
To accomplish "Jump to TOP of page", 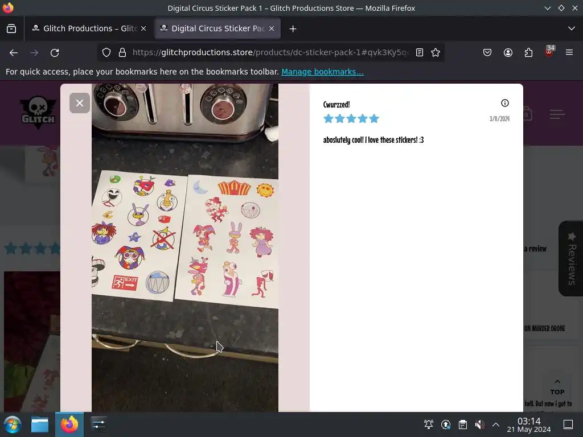I will tap(557, 387).
